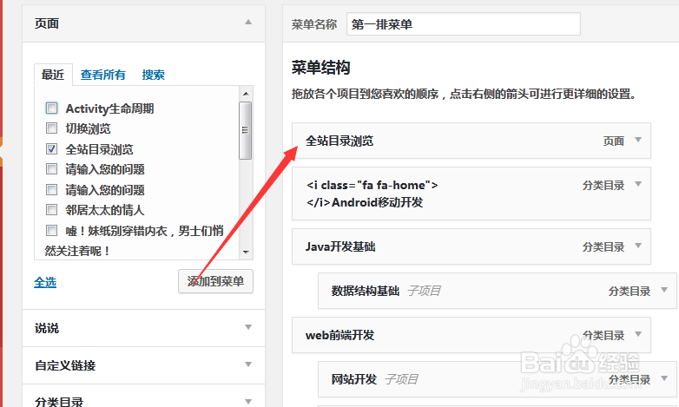This screenshot has height=407, width=679.
Task: Switch to the 搜索 tab
Action: click(x=154, y=75)
